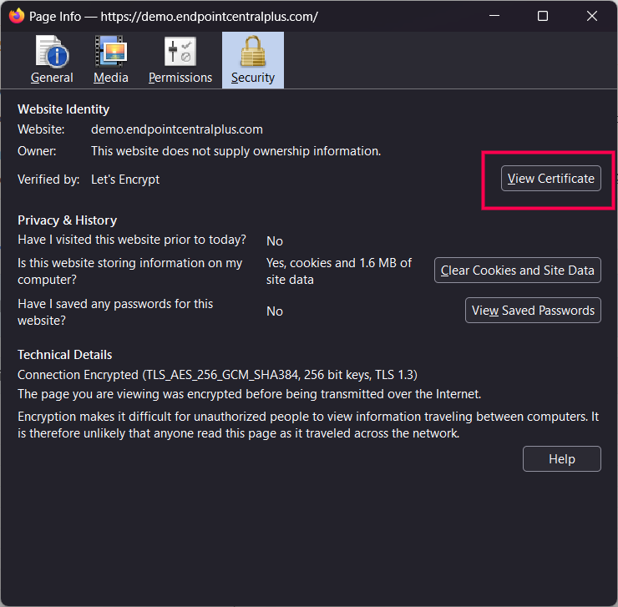
Task: Click the 'Verified by:' label
Action: [x=48, y=180]
